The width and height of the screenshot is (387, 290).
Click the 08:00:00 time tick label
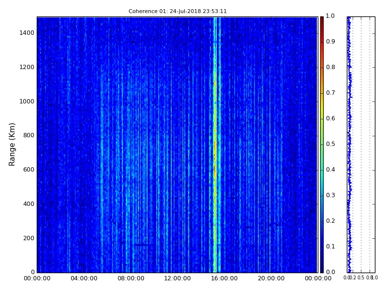[131, 278]
